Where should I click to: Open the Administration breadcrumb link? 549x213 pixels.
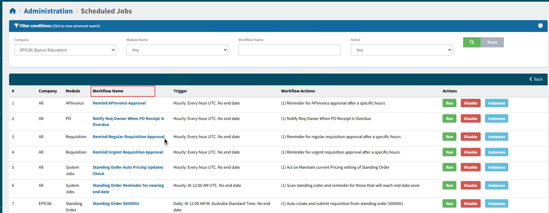[x=48, y=11]
